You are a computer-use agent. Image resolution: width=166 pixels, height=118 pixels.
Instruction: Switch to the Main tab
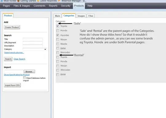tap(57, 16)
